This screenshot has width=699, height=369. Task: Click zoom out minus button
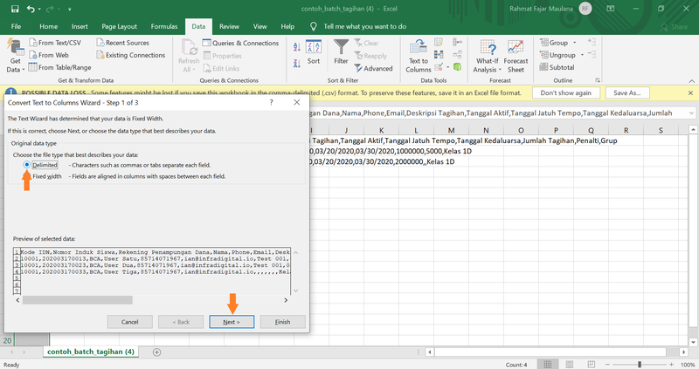(607, 365)
